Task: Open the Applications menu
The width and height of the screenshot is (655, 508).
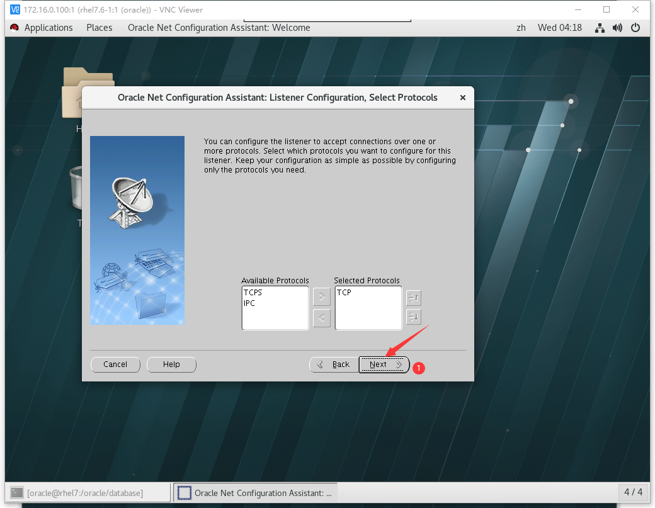Action: pyautogui.click(x=48, y=28)
